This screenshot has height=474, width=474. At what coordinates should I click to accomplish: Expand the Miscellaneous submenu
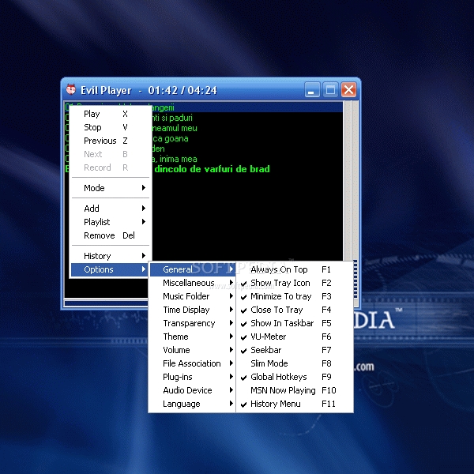[x=193, y=283]
